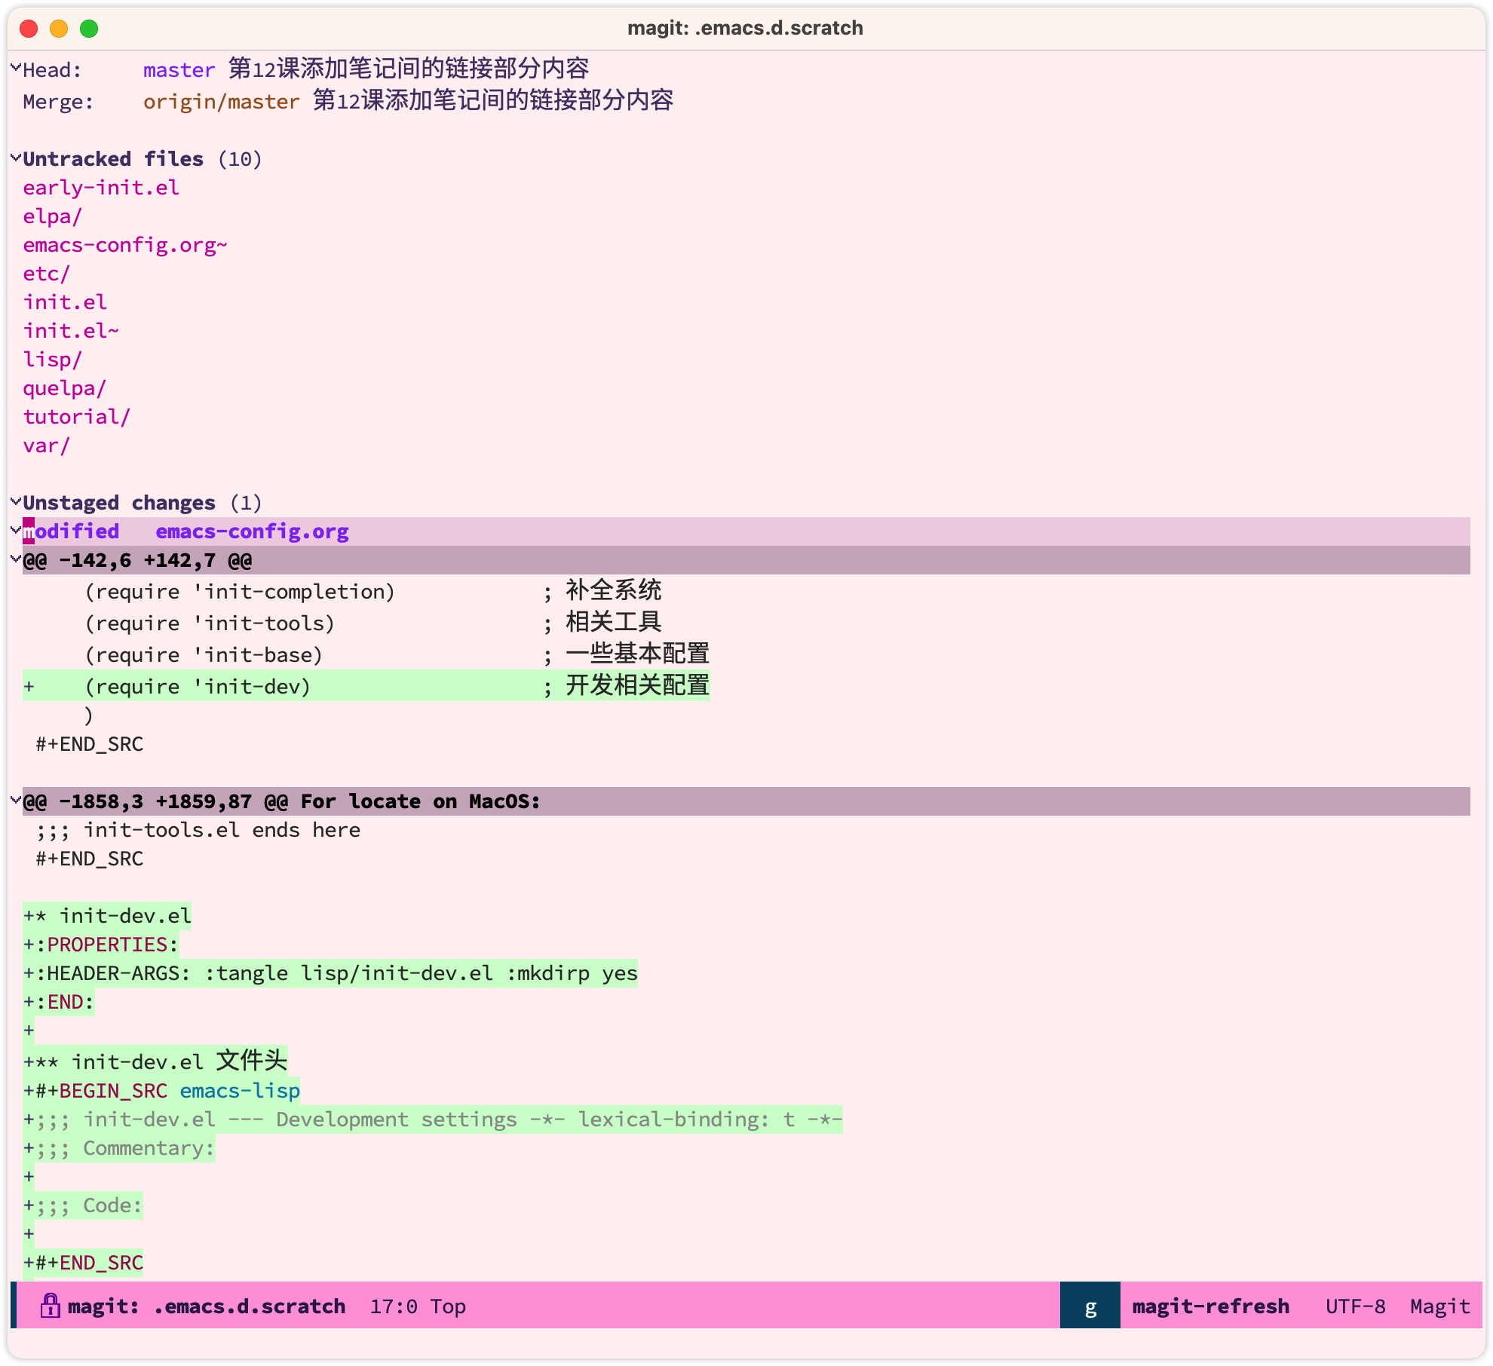Click the window title 'magit: .emacs.d.scratch'
This screenshot has width=1493, height=1366.
pos(746,28)
